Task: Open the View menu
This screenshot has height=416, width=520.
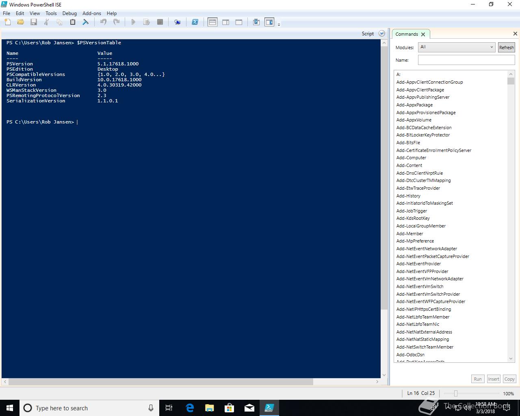Action: point(35,13)
